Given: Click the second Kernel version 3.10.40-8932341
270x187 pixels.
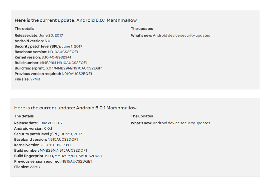Looking at the screenshot, I should (x=42, y=145).
